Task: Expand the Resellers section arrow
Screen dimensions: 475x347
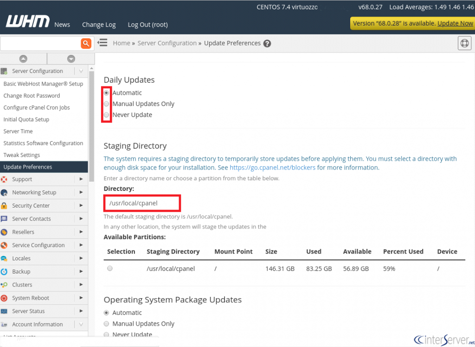Action: [81, 232]
